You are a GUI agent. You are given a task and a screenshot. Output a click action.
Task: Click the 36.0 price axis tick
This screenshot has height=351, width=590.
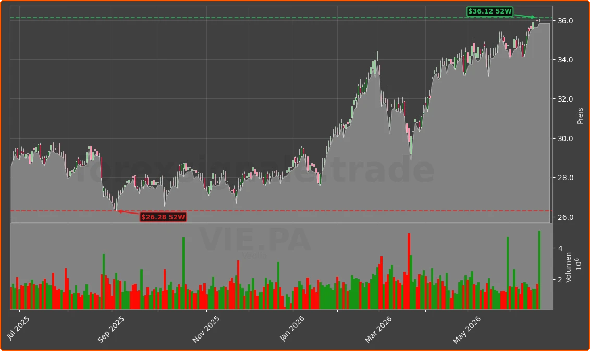(x=565, y=21)
